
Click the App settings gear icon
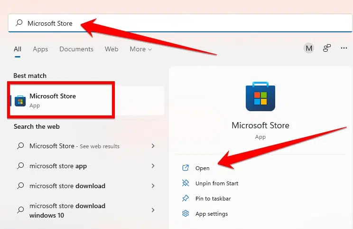tap(186, 213)
